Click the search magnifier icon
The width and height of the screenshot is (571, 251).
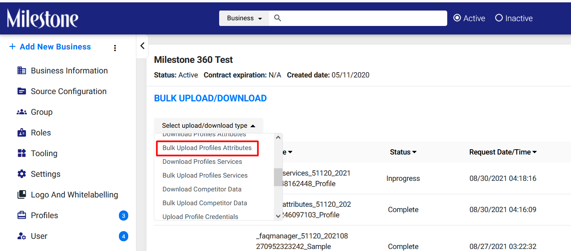pos(278,18)
